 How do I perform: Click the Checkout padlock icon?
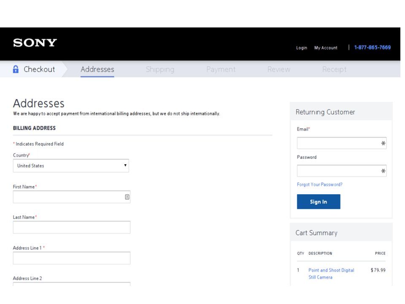pyautogui.click(x=16, y=69)
